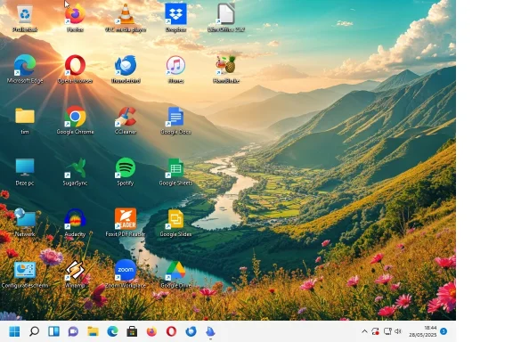
Task: Select the Netwerk desktop icon
Action: click(25, 223)
